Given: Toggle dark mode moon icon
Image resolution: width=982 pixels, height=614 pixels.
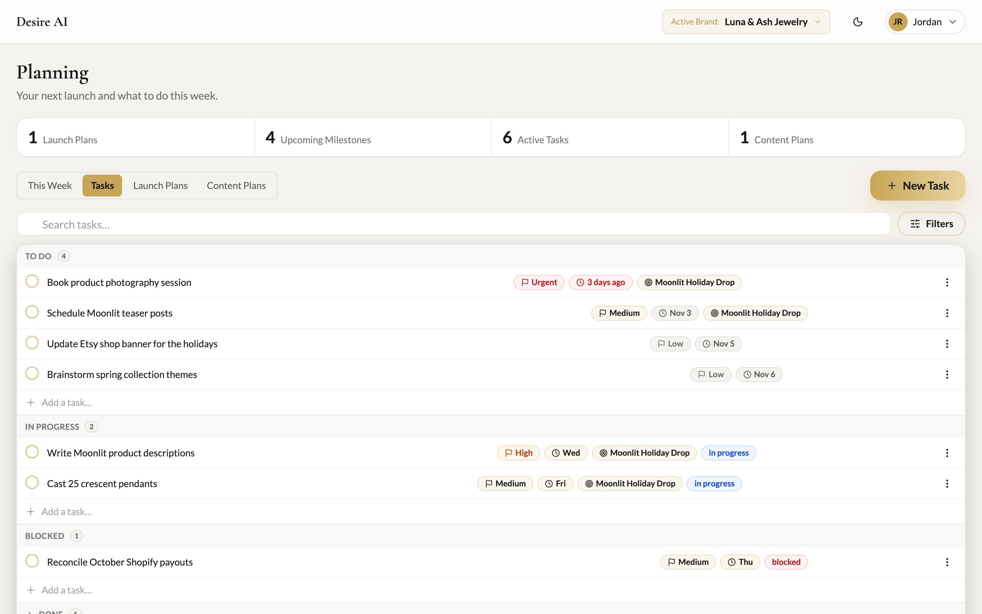Looking at the screenshot, I should coord(858,22).
